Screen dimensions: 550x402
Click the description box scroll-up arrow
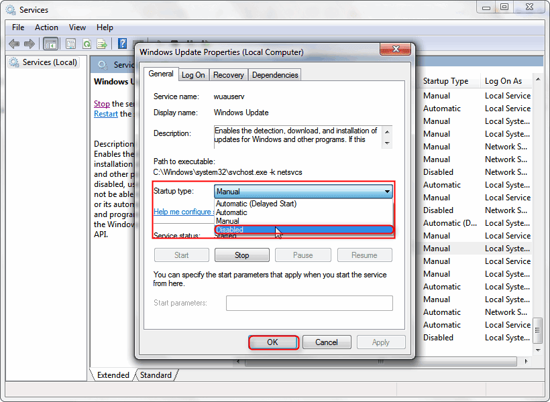(387, 132)
